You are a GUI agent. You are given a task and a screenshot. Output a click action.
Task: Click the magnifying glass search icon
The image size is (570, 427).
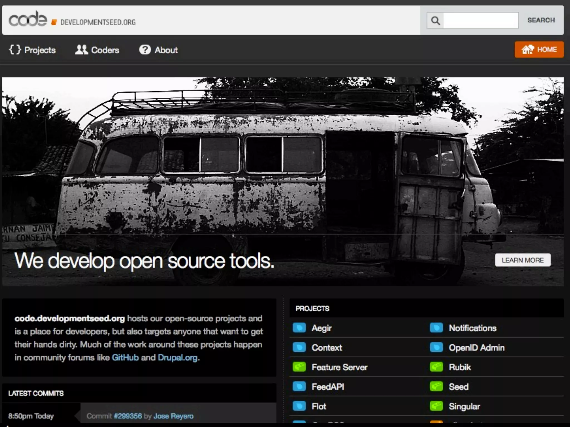[x=435, y=20]
